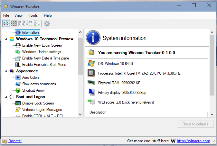Click the tree panel scroll down arrow
The image size is (217, 146).
tap(80, 115)
